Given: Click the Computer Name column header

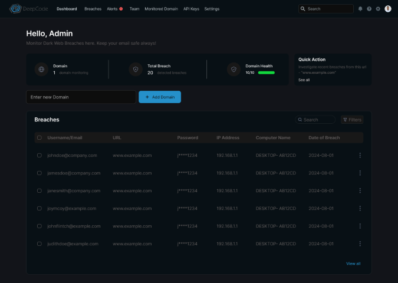Looking at the screenshot, I should coord(273,137).
